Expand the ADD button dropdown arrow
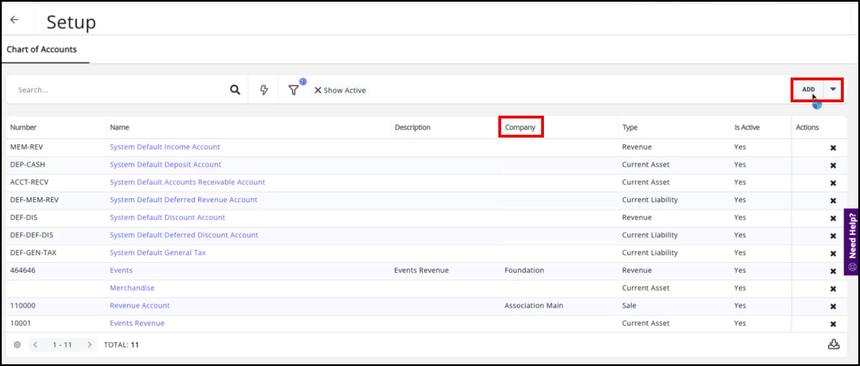 (833, 89)
